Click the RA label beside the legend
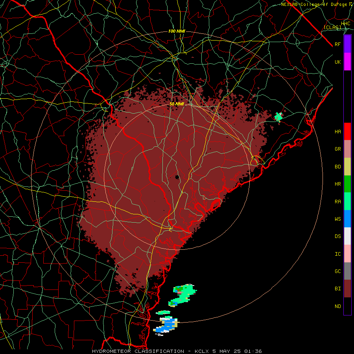The image size is (354, 354). [x=338, y=201]
